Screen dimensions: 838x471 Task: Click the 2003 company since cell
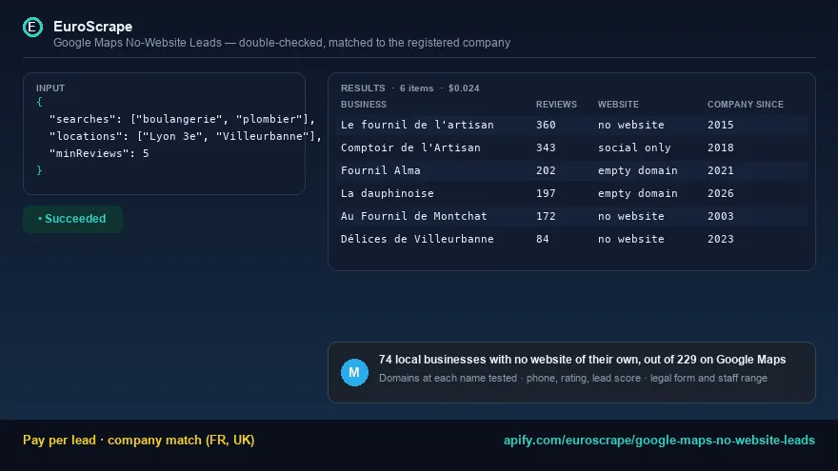721,216
